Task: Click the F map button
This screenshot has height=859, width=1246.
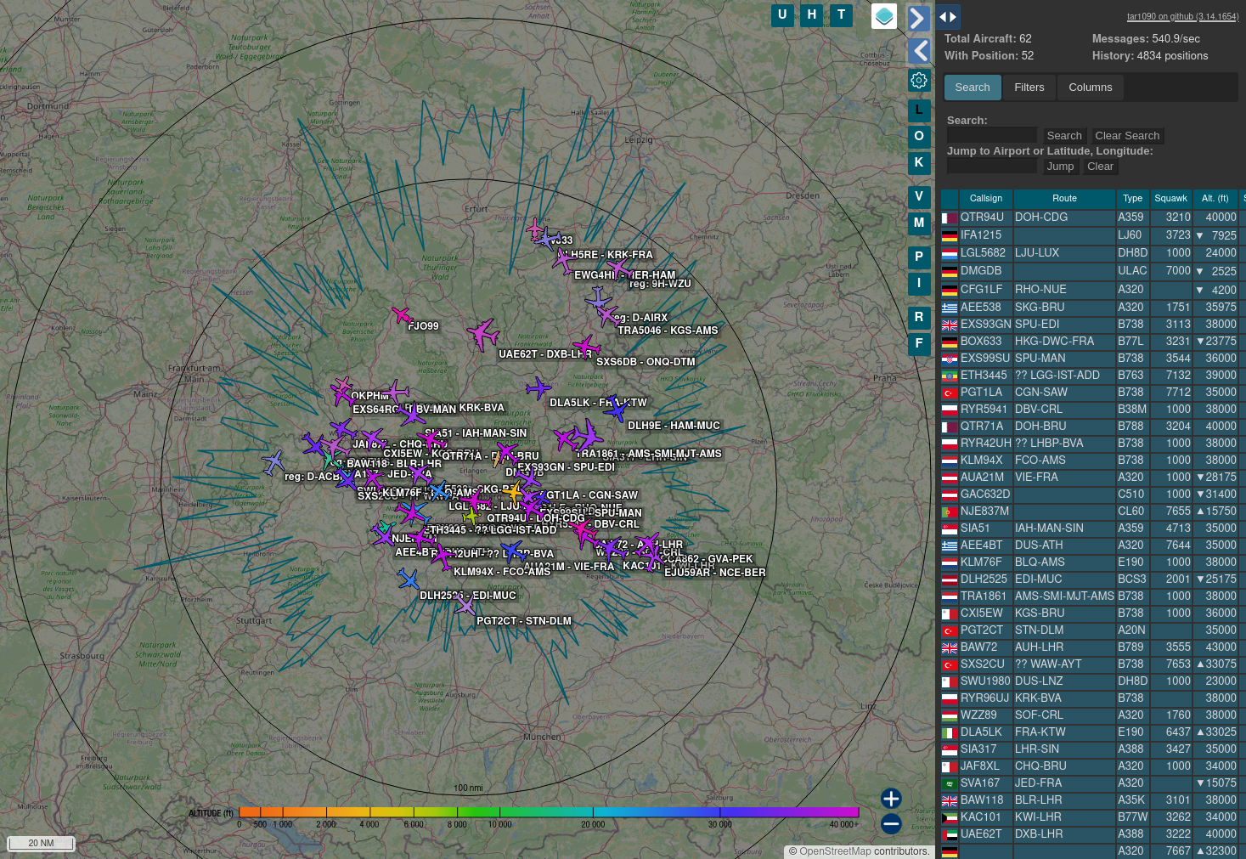Action: point(918,344)
